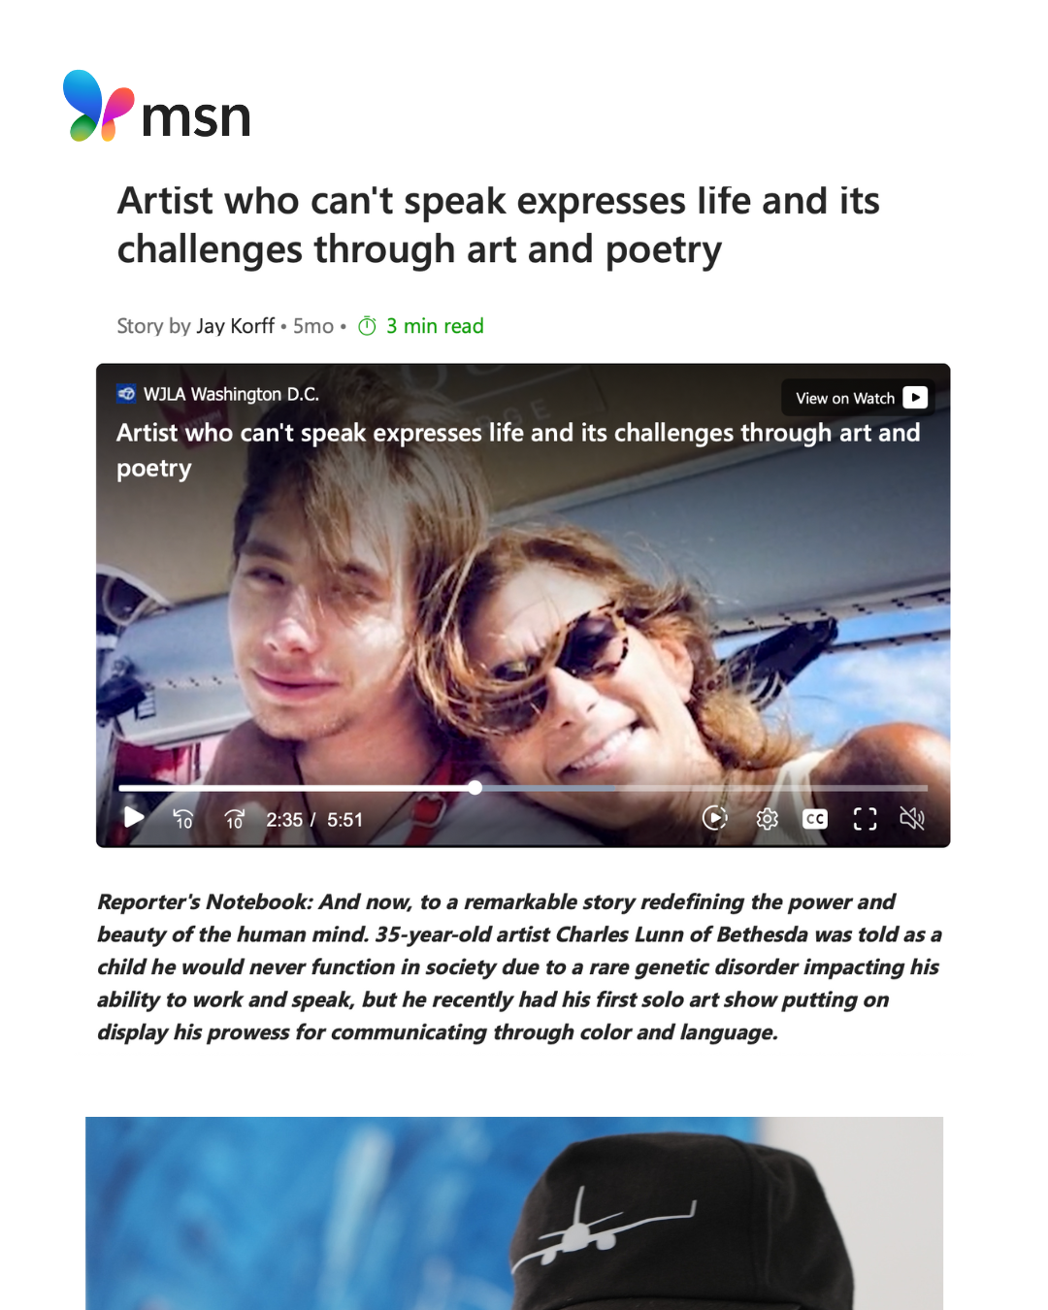The width and height of the screenshot is (1048, 1310).
Task: Click the article headline
Action: (499, 225)
